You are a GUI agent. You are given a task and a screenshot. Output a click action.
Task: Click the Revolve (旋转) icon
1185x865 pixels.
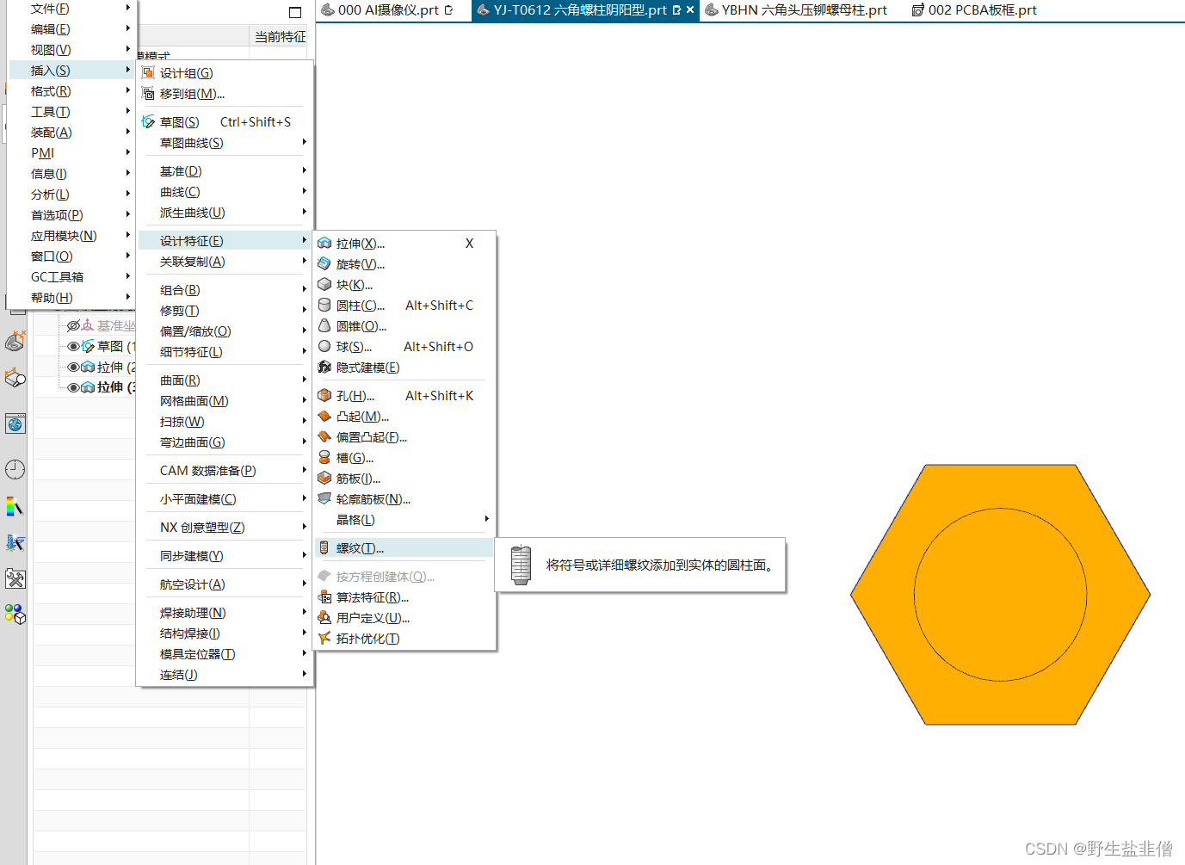[324, 264]
